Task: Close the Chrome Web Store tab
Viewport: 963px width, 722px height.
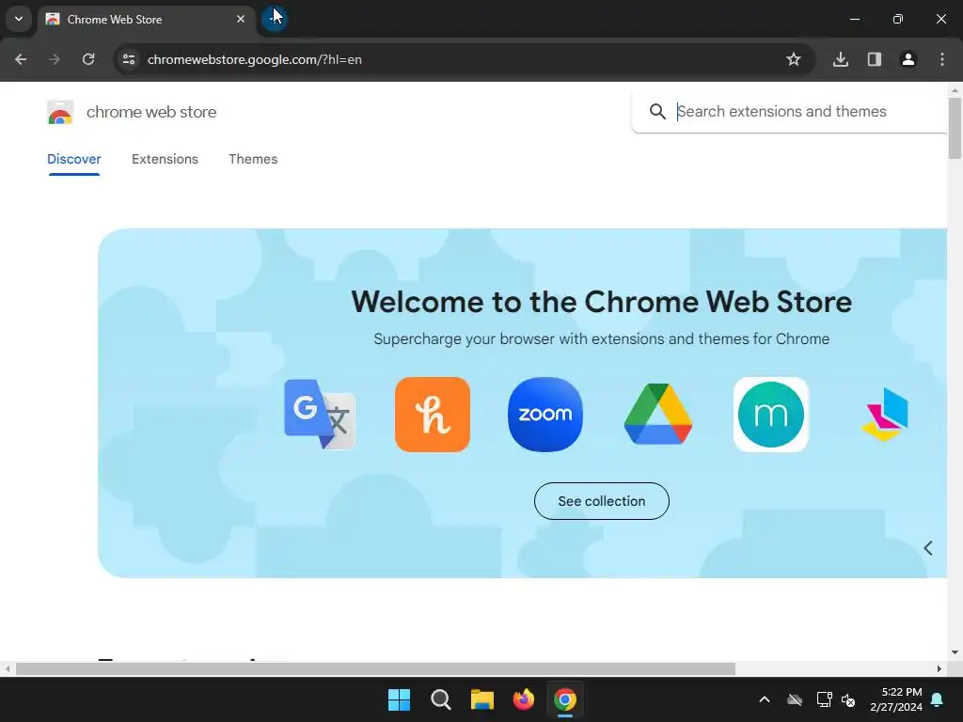Action: pos(241,19)
